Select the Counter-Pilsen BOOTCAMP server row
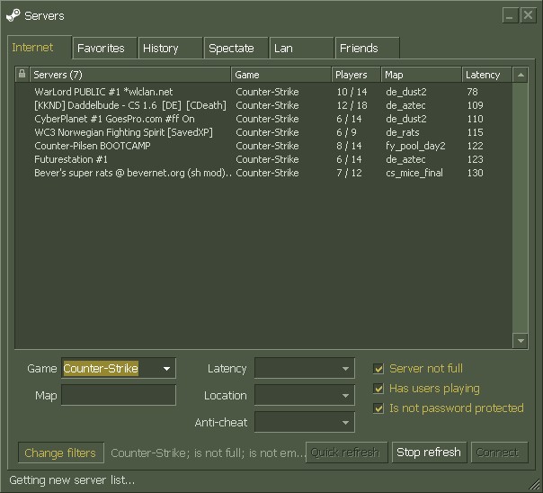The width and height of the screenshot is (543, 493). 263,146
